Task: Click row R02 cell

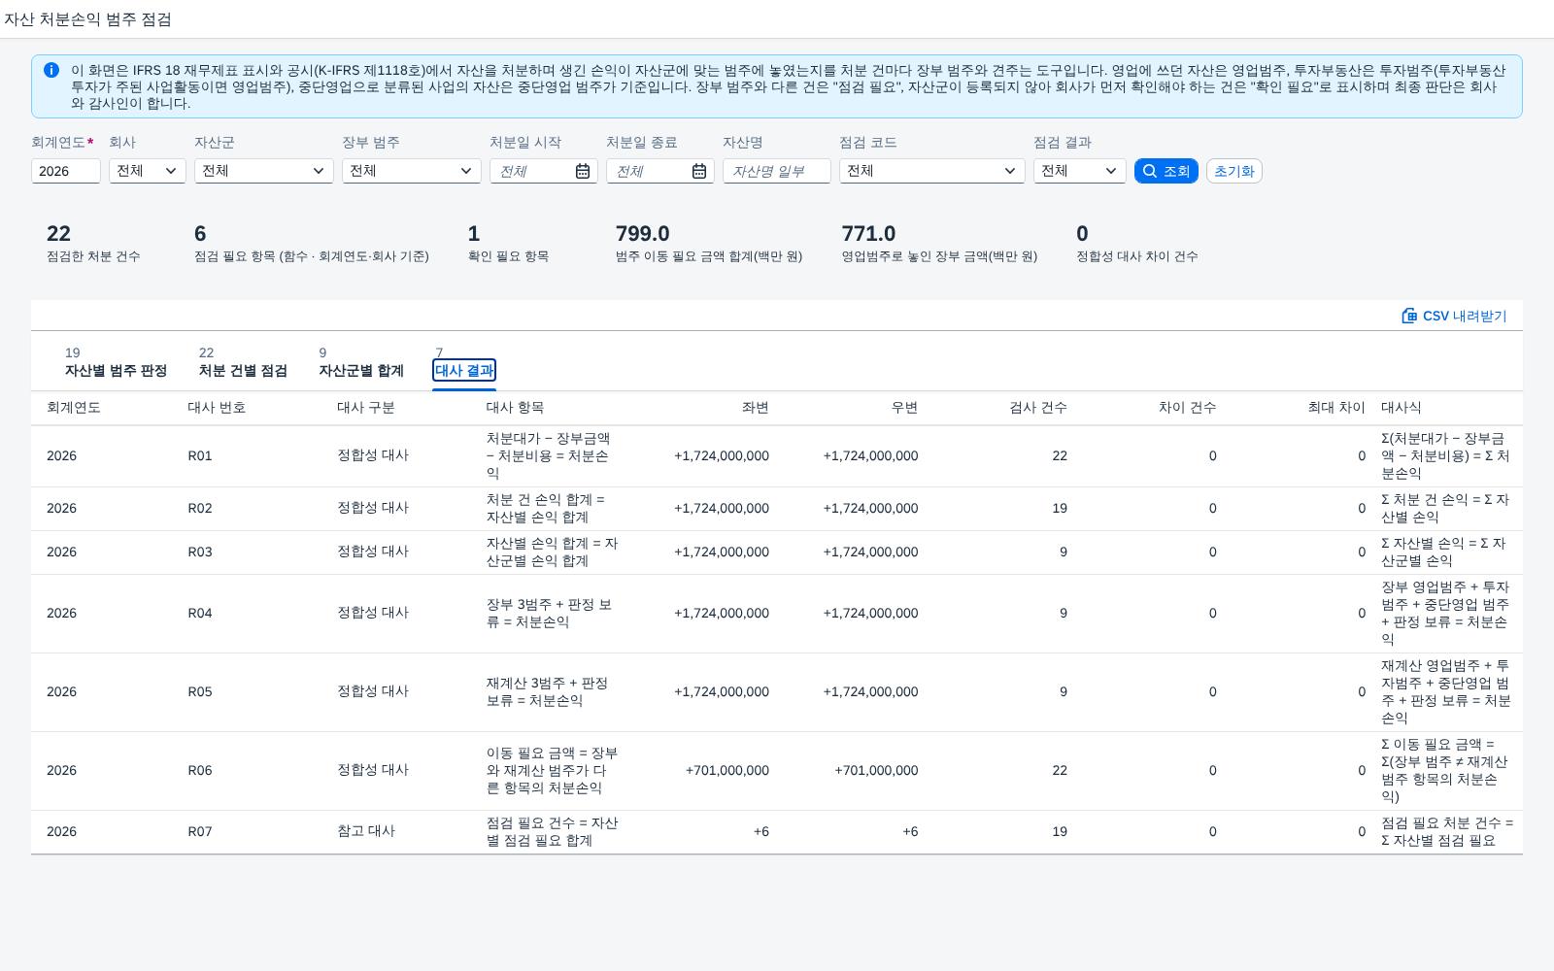Action: [x=199, y=508]
